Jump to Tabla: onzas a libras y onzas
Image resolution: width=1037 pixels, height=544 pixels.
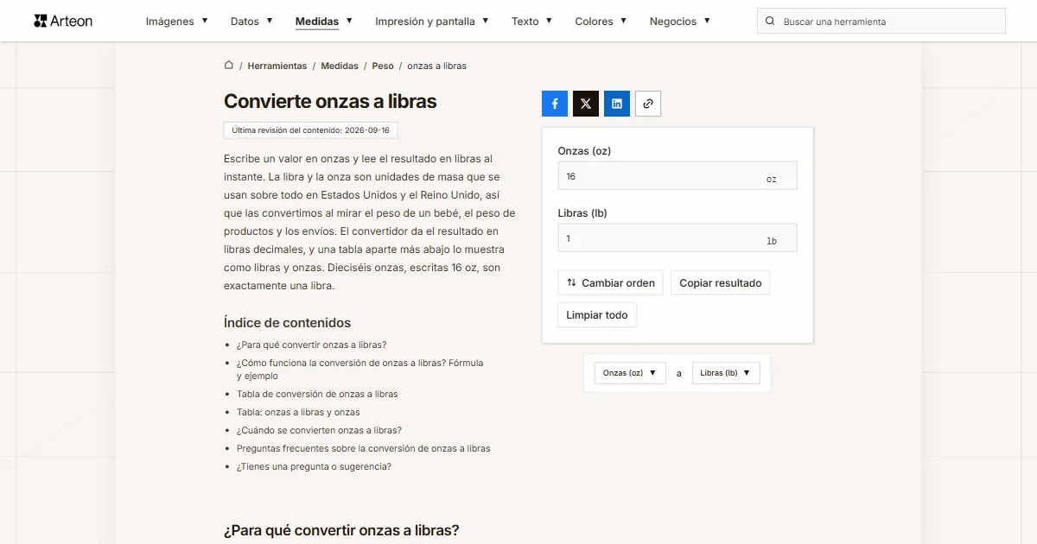point(298,412)
